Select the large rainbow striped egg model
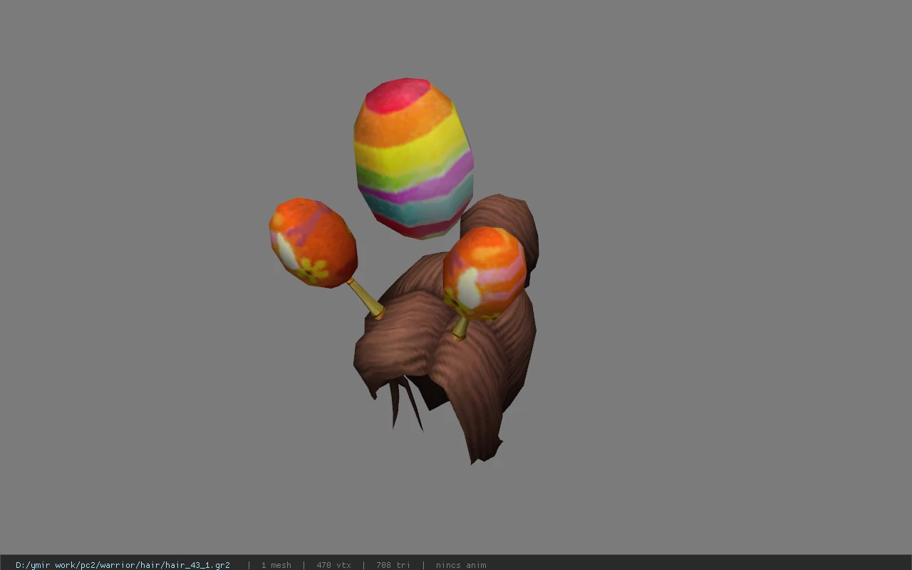 click(x=414, y=158)
